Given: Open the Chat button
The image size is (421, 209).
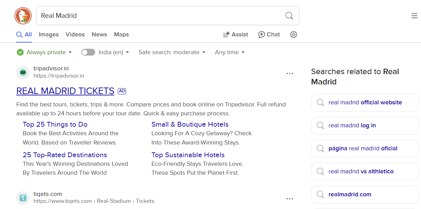Looking at the screenshot, I should 269,35.
